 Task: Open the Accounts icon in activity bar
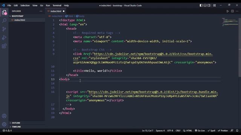click(x=4, y=116)
